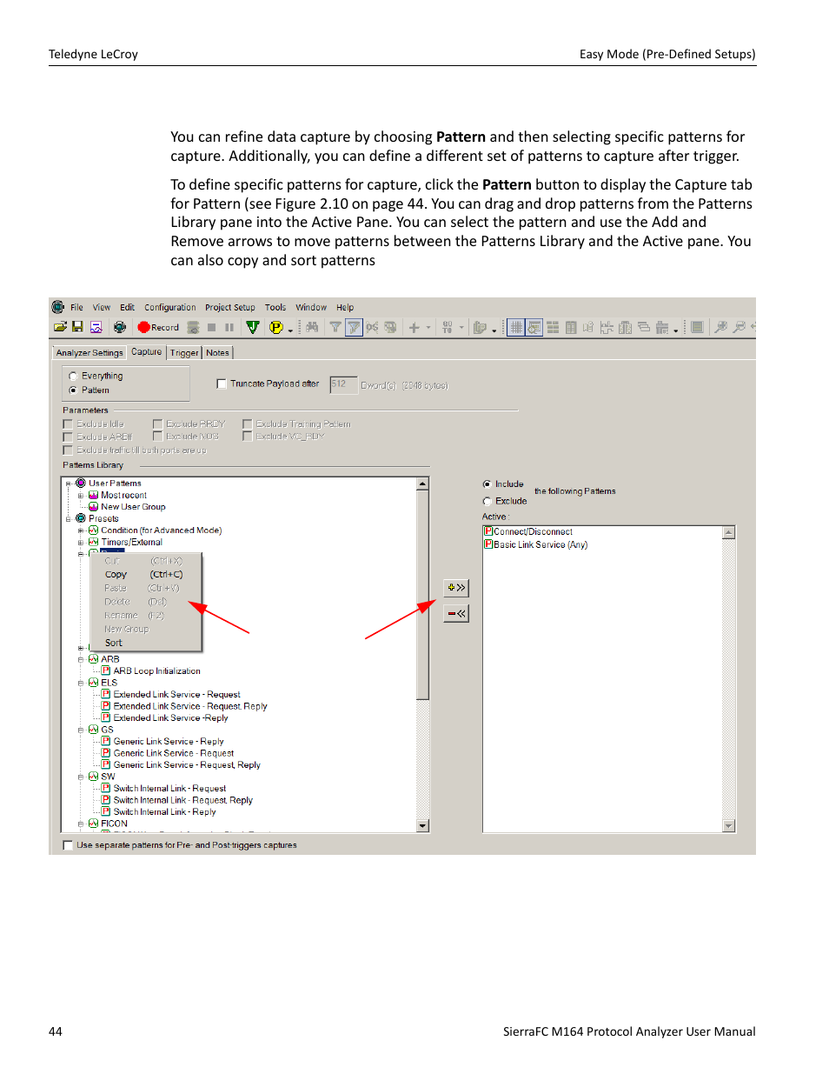Collapse the ARB tree node
Screen dimensions: 829x1074
(80, 660)
